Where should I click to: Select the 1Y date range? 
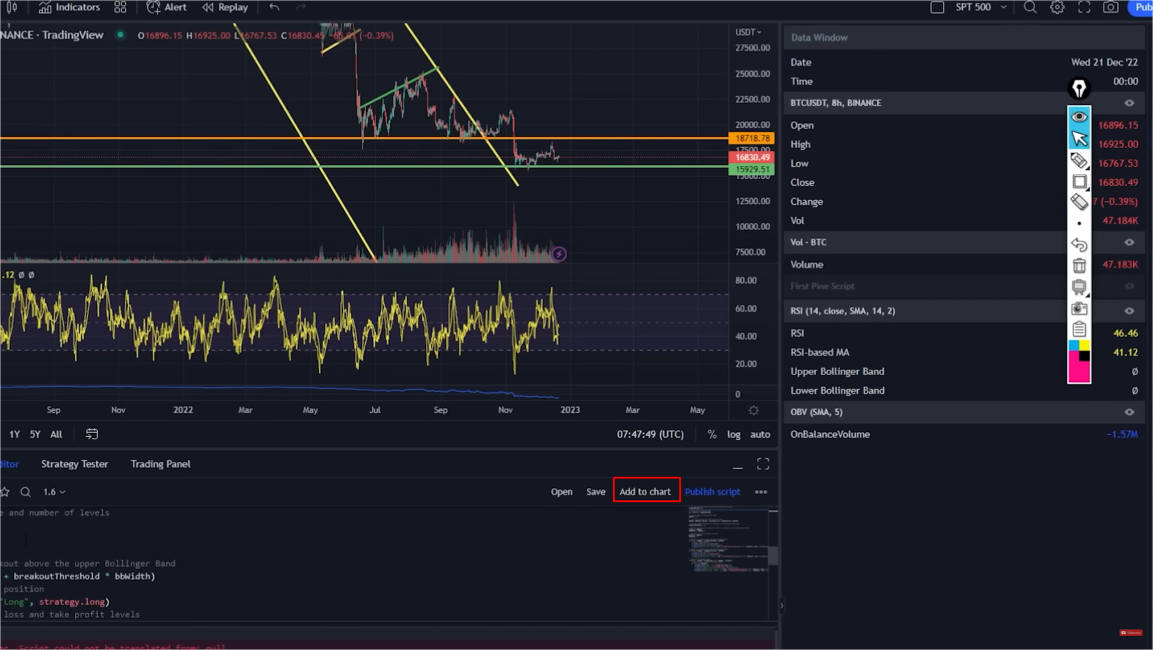pyautogui.click(x=14, y=434)
